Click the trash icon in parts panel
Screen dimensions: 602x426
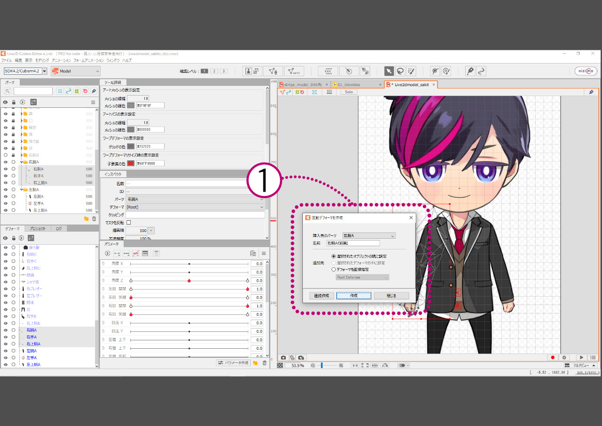[94, 219]
